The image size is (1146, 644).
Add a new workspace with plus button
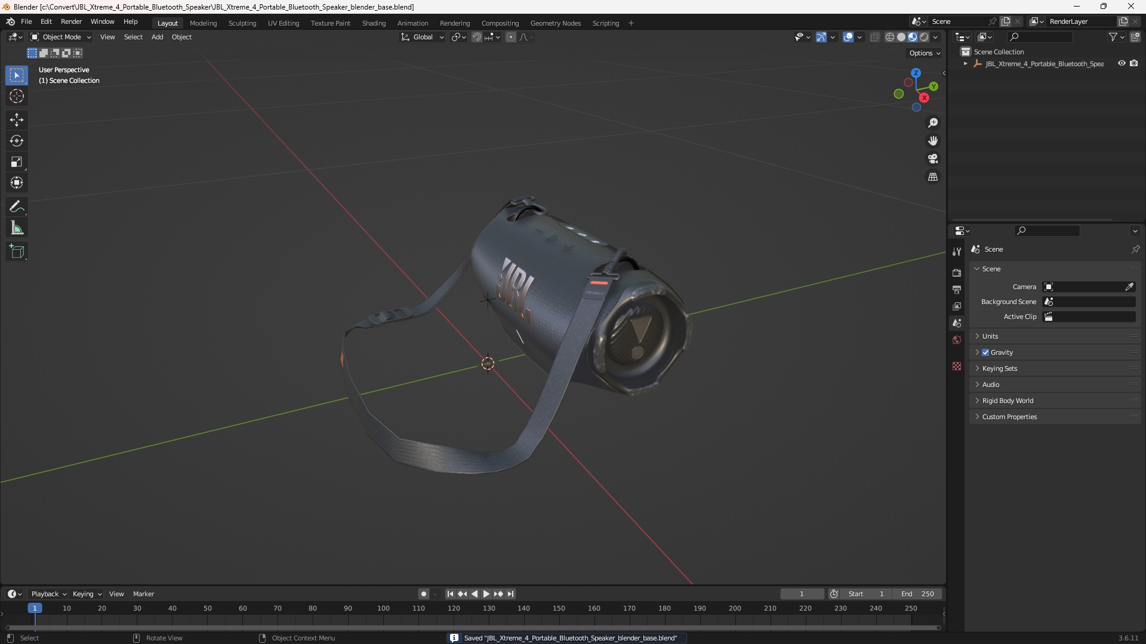click(631, 23)
